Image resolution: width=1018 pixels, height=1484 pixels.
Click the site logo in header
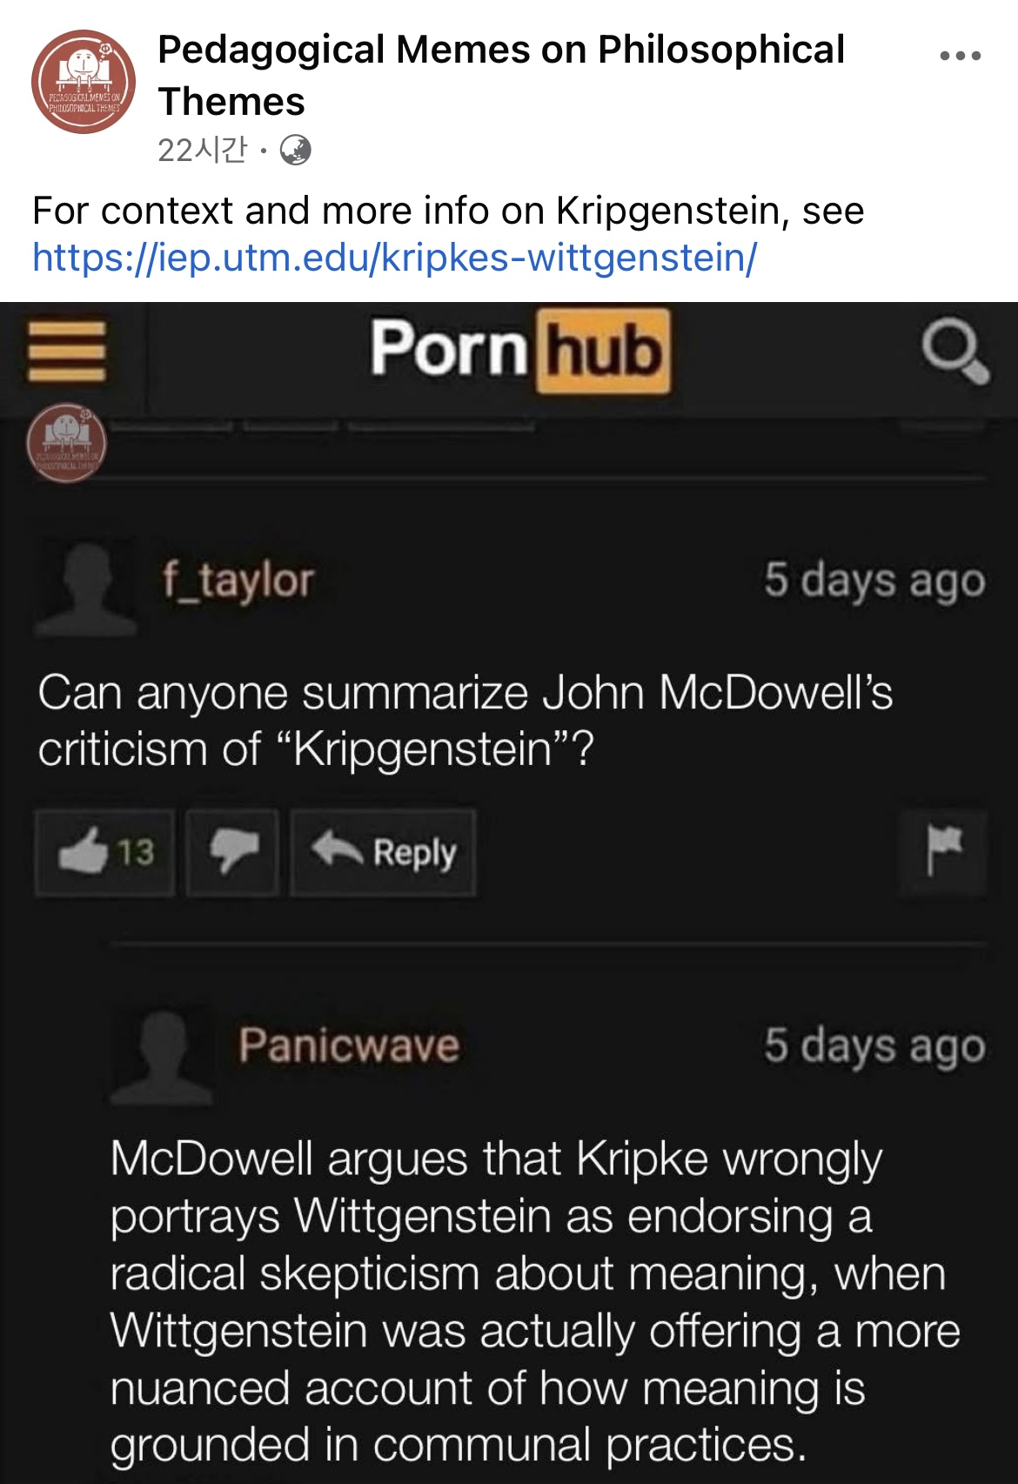tap(520, 350)
